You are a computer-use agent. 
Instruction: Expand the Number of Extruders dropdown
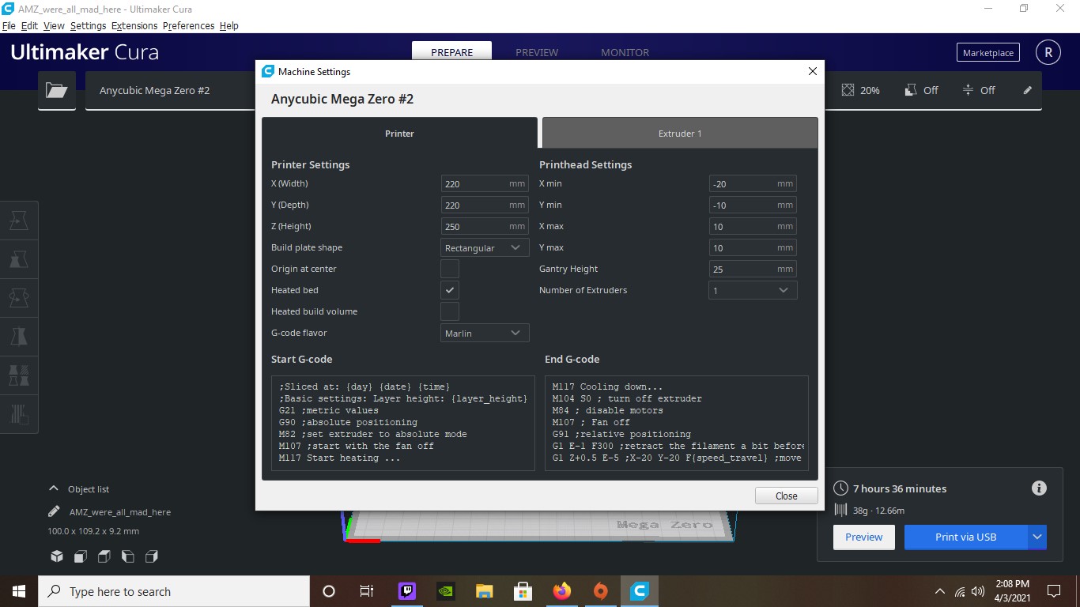753,290
